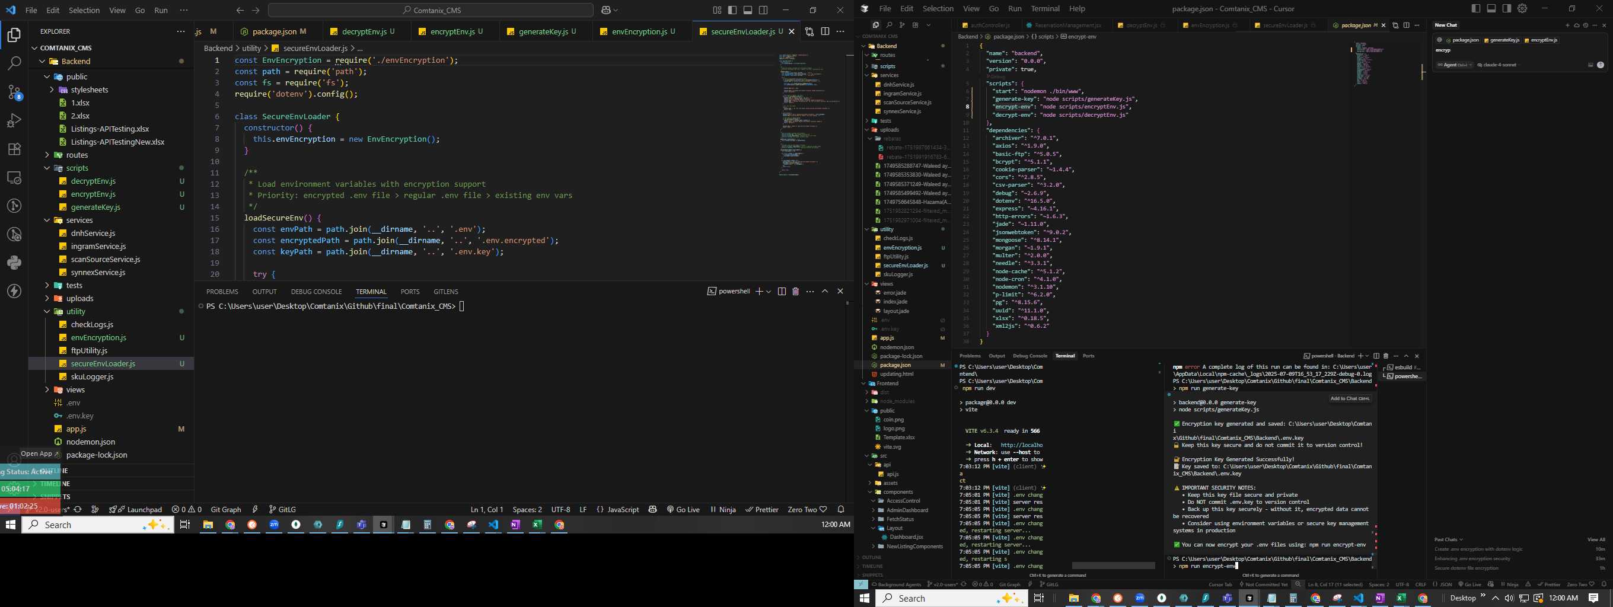Switch to the DEBUG CONSOLE panel tab in VS Code
Screen dimensions: 1613x607
(x=316, y=292)
